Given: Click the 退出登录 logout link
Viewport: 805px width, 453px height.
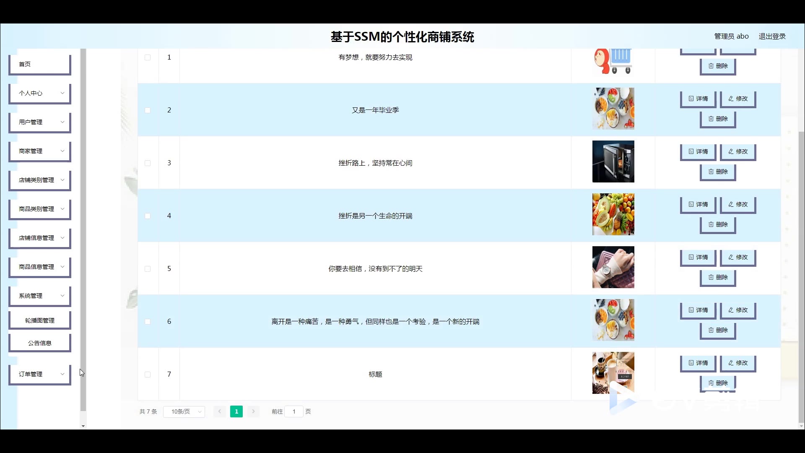Looking at the screenshot, I should (x=772, y=36).
